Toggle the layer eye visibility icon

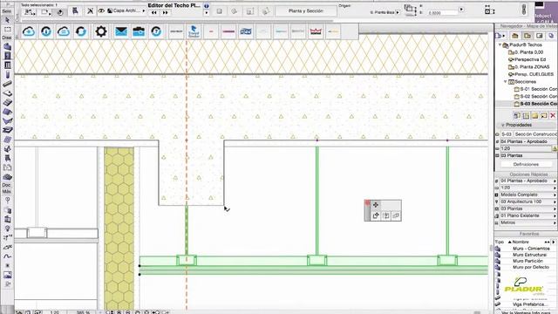(101, 11)
